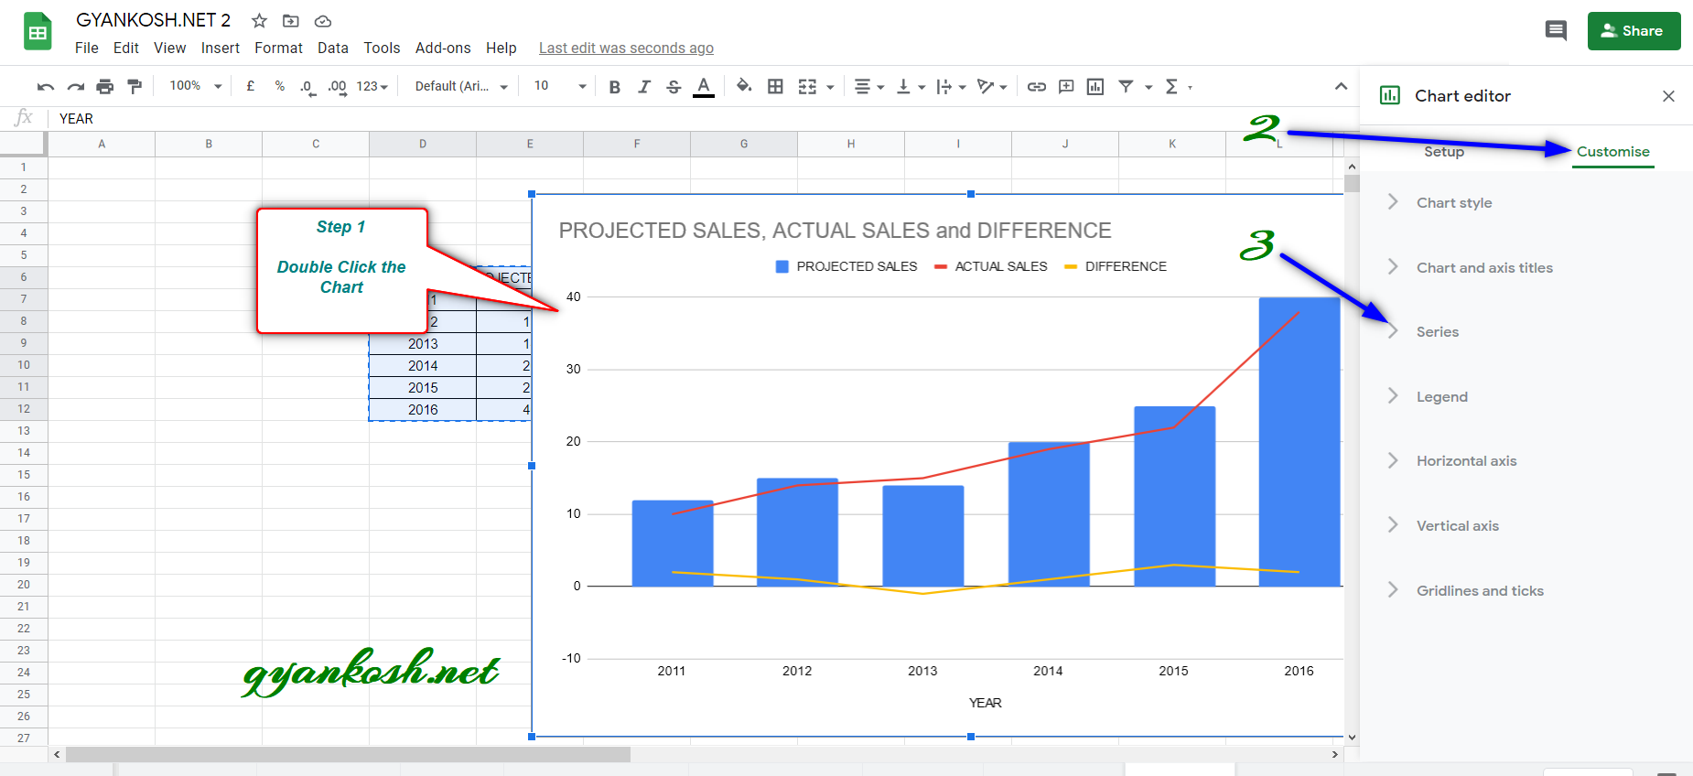Viewport: 1693px width, 776px height.
Task: Click the undo arrow icon
Action: pos(46,87)
